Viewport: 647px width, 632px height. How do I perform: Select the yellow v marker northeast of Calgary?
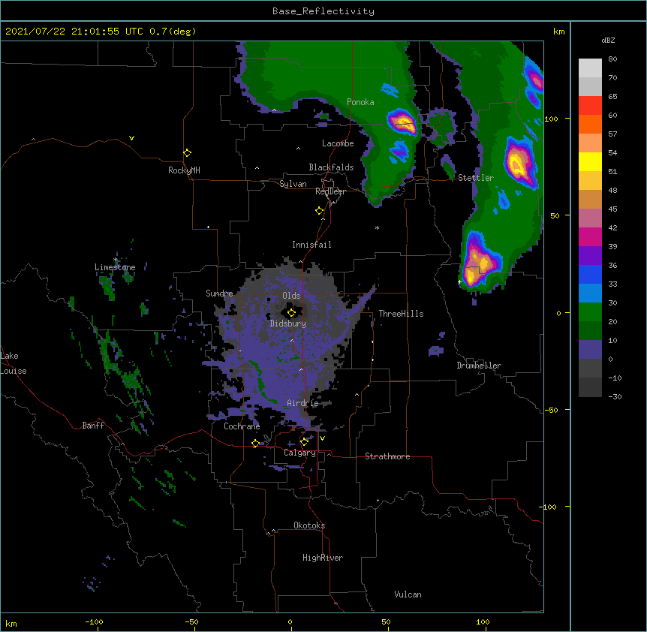click(322, 438)
